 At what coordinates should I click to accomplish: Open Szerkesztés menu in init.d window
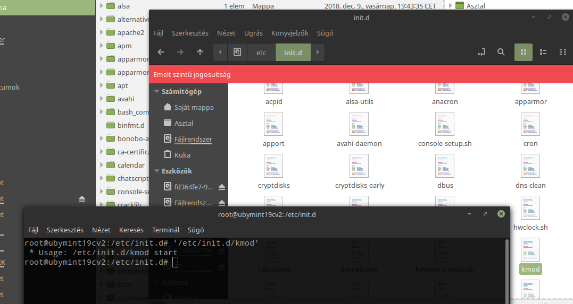point(190,33)
